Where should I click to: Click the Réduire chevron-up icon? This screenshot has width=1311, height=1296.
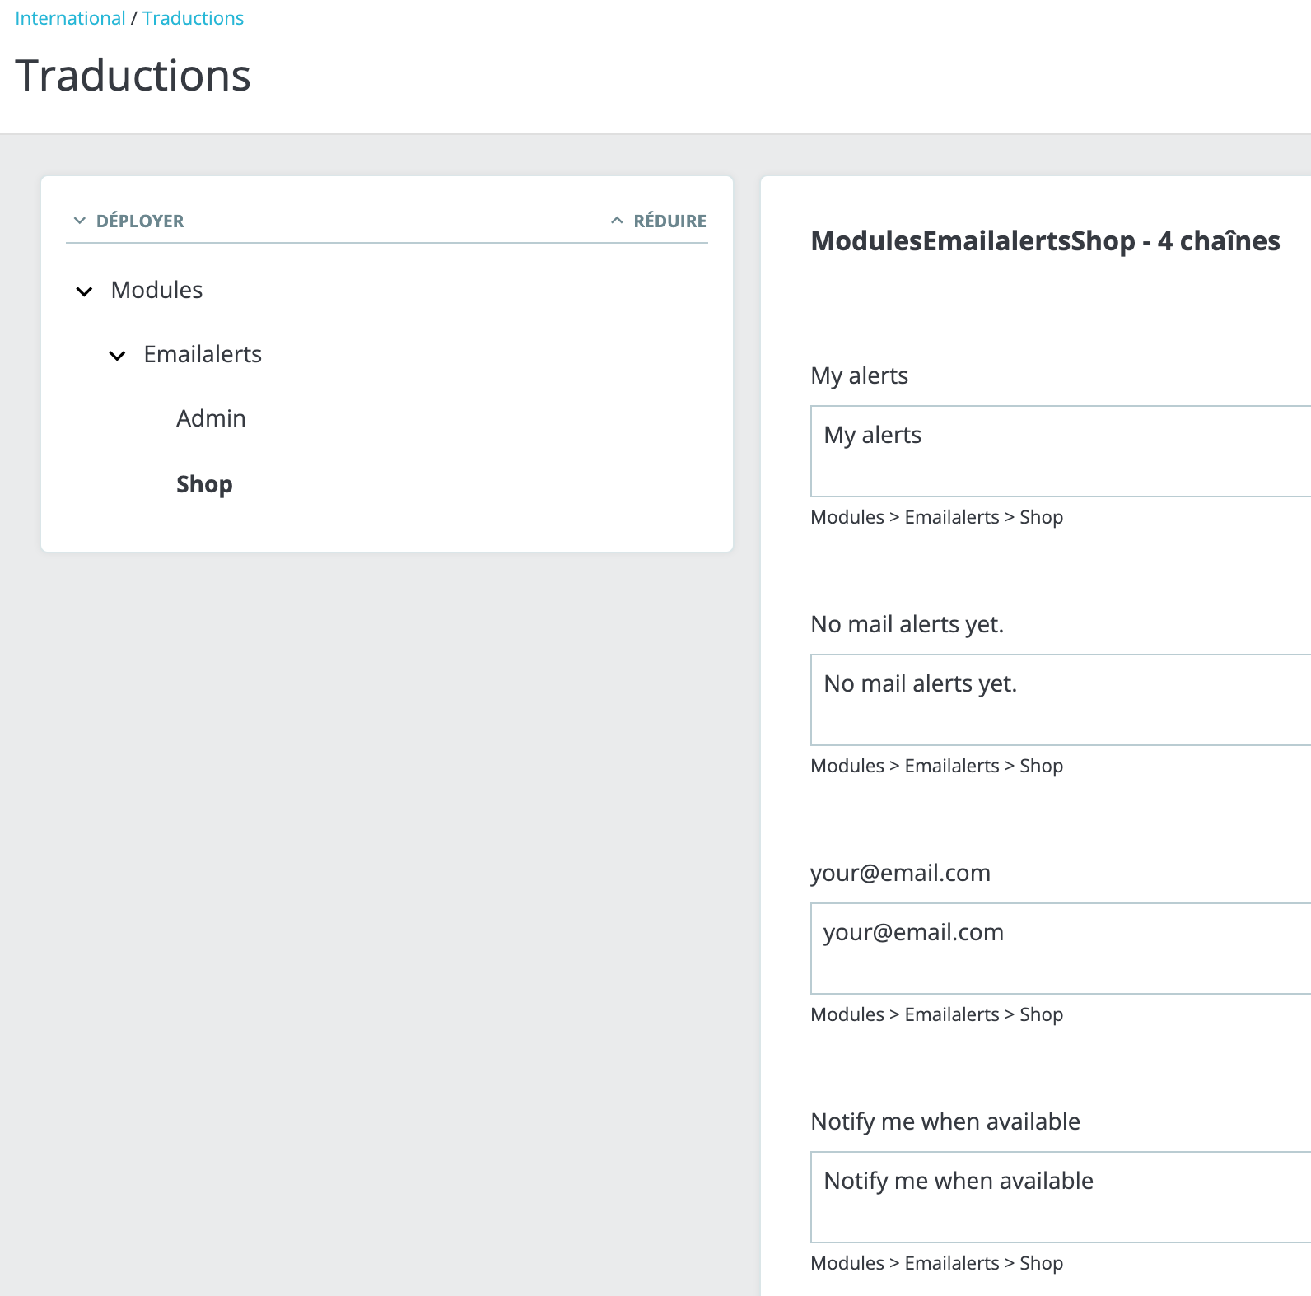(x=617, y=221)
